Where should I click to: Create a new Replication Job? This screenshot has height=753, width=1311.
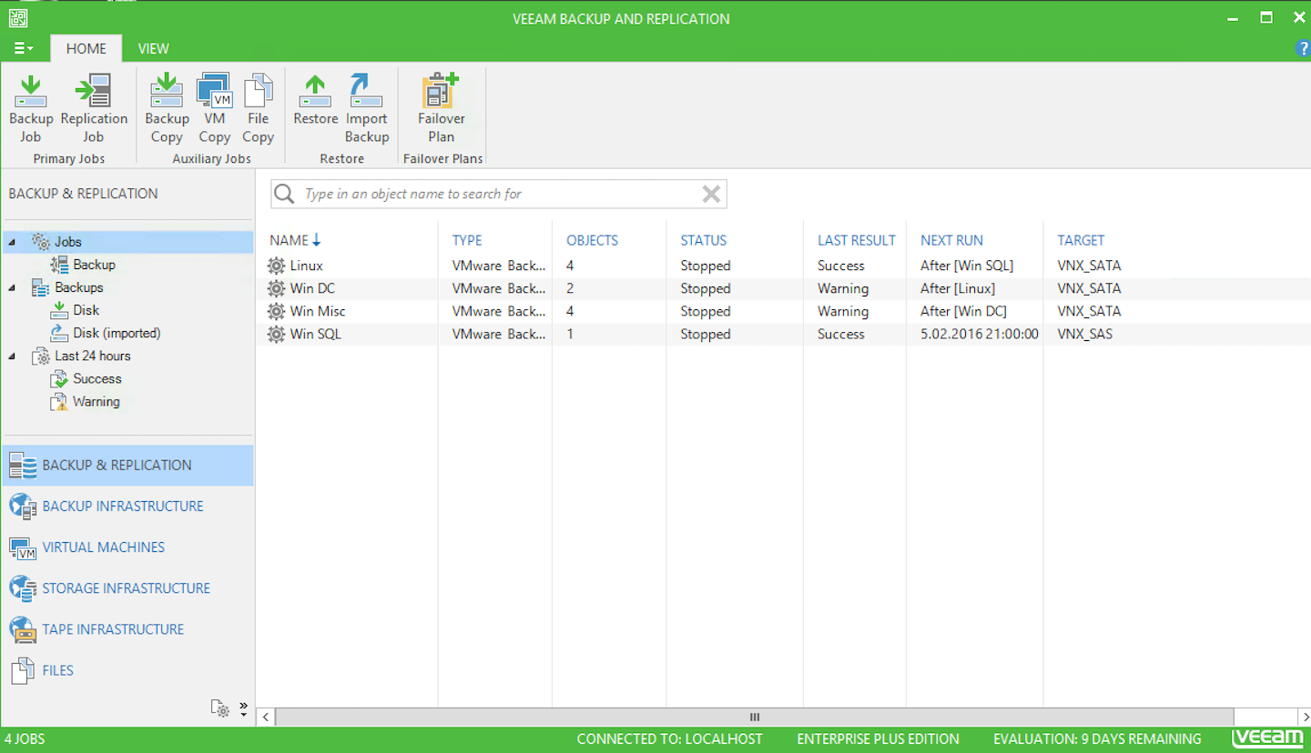(94, 109)
